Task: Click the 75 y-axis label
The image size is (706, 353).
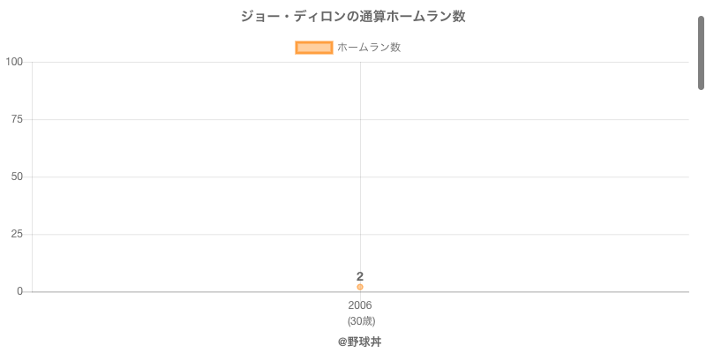Action: click(x=17, y=119)
